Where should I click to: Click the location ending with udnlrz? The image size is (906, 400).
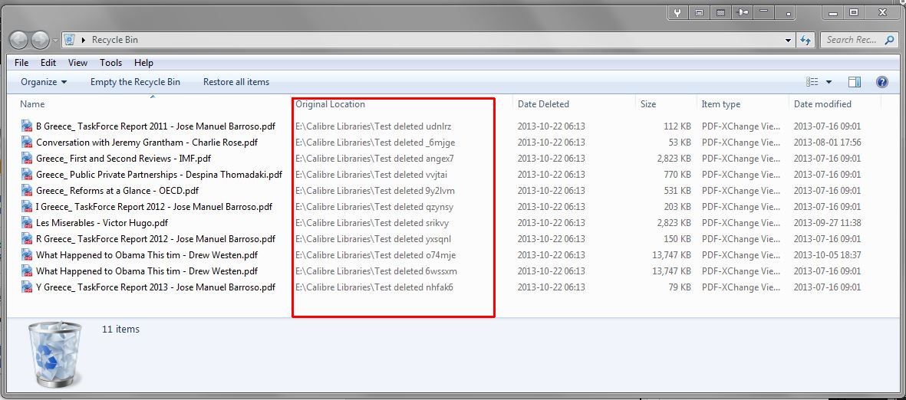coord(374,126)
